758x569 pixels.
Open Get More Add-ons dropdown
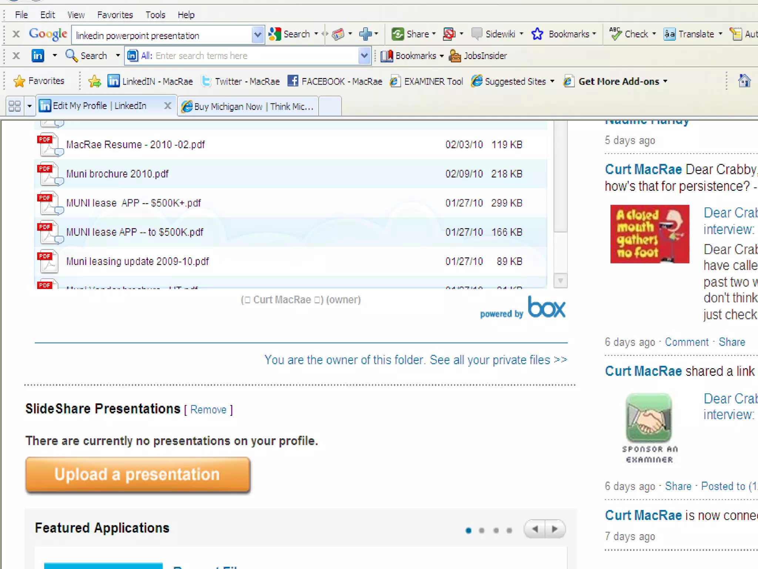tap(665, 81)
